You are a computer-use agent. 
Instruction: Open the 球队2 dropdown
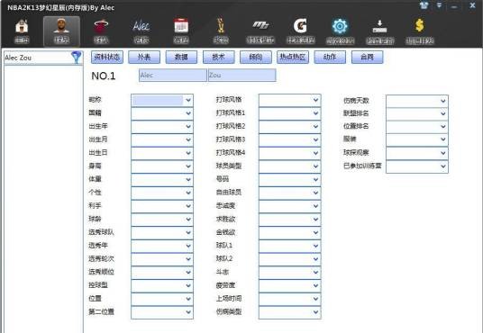click(x=289, y=259)
